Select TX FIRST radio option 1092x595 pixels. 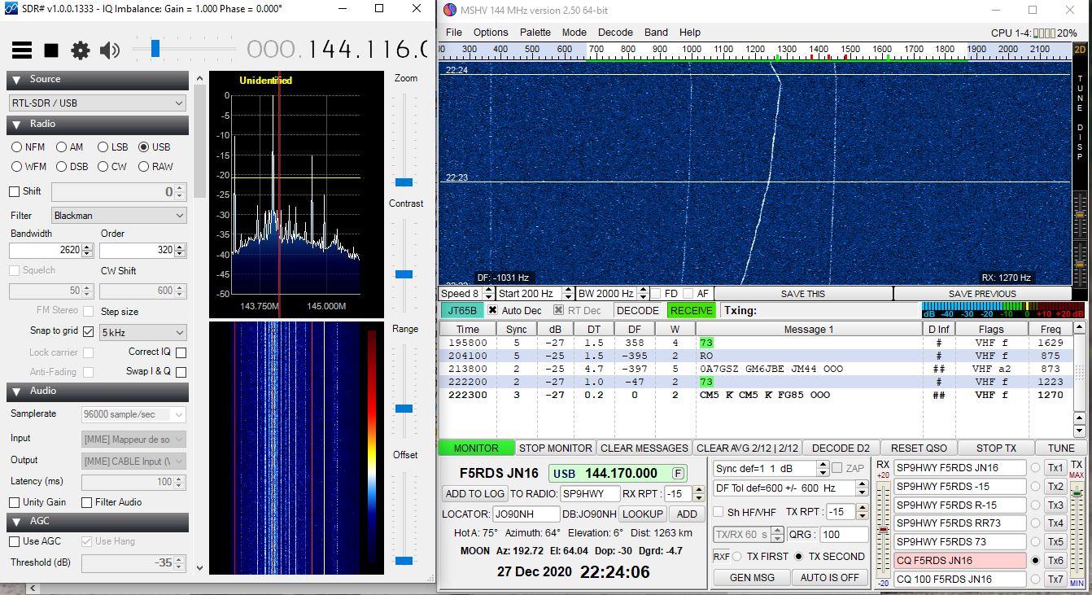point(737,557)
